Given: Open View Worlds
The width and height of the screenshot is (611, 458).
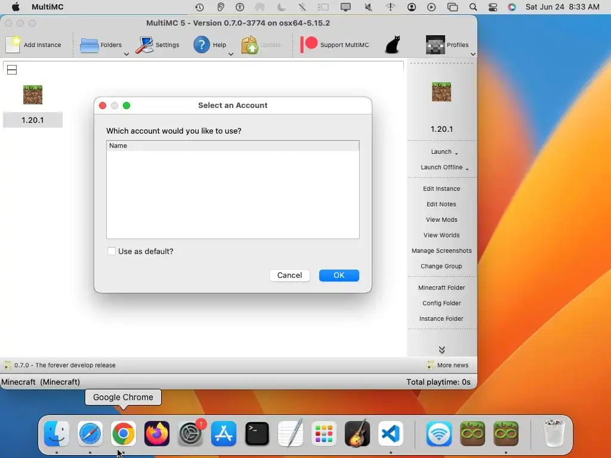Looking at the screenshot, I should pos(442,235).
